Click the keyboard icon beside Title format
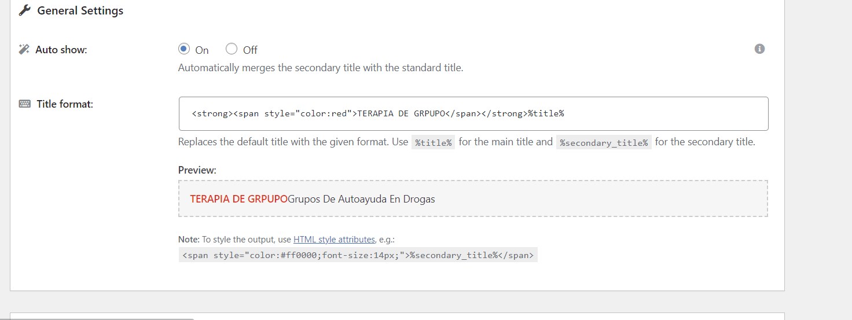852x320 pixels. point(25,104)
